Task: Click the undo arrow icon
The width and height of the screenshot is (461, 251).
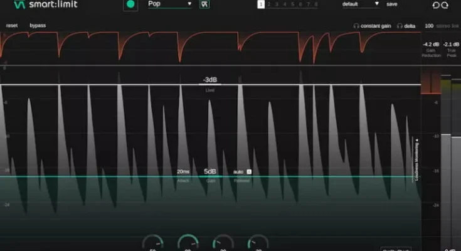Action: pyautogui.click(x=436, y=5)
